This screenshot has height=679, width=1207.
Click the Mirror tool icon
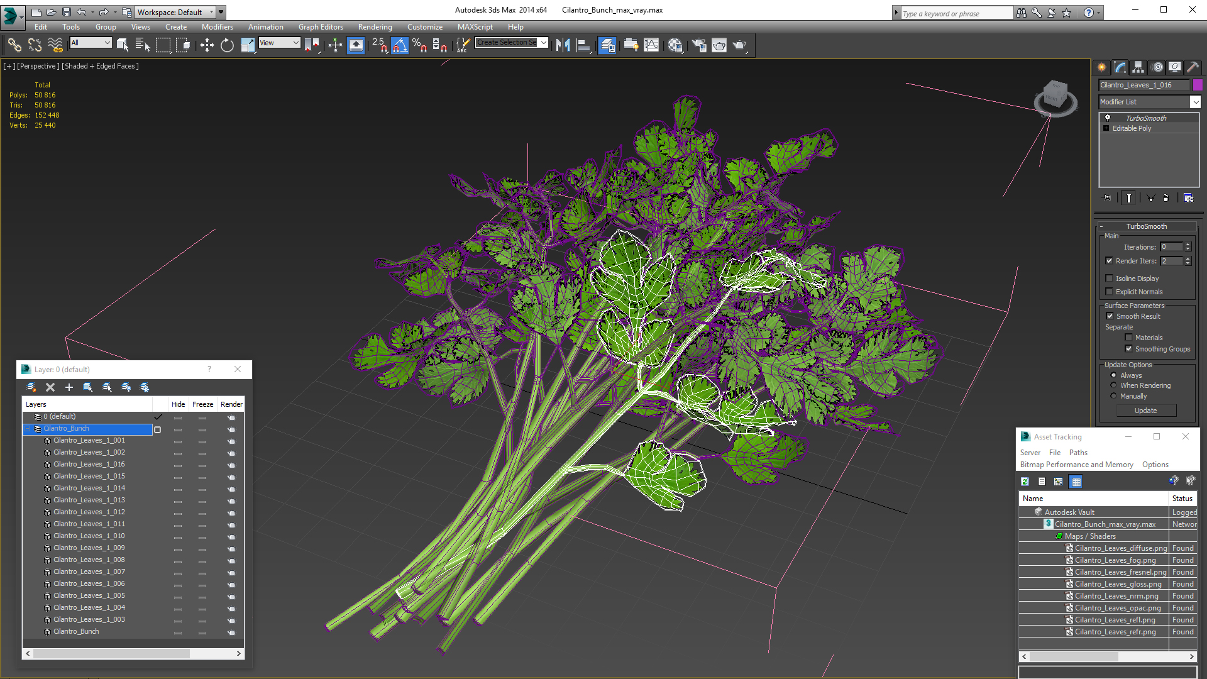click(x=563, y=45)
